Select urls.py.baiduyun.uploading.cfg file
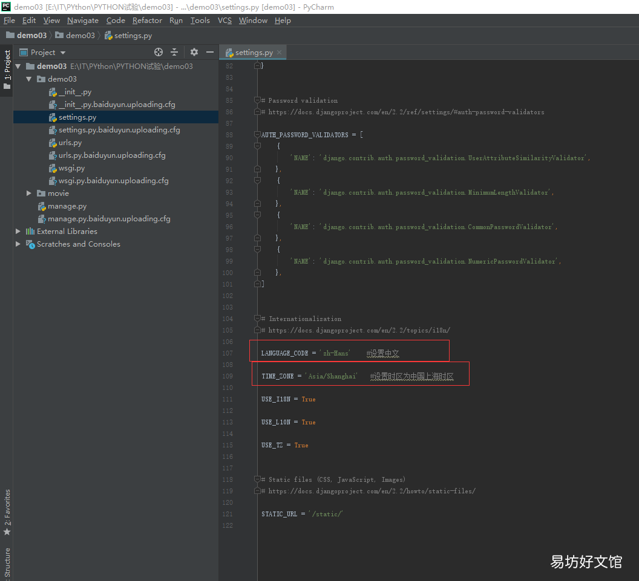This screenshot has width=639, height=581. [x=112, y=155]
